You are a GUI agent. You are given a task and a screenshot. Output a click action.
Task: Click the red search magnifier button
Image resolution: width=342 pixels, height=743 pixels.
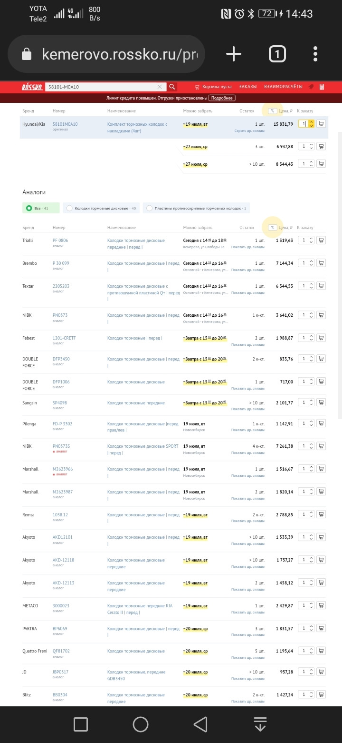pyautogui.click(x=172, y=87)
